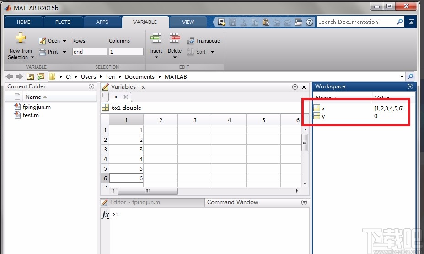
Task: Click the Cut scissors icon
Action: pos(244,22)
